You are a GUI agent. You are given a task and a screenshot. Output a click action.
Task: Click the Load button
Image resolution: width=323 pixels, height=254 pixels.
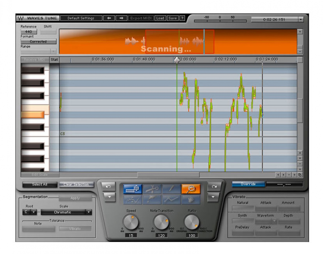[x=160, y=18]
